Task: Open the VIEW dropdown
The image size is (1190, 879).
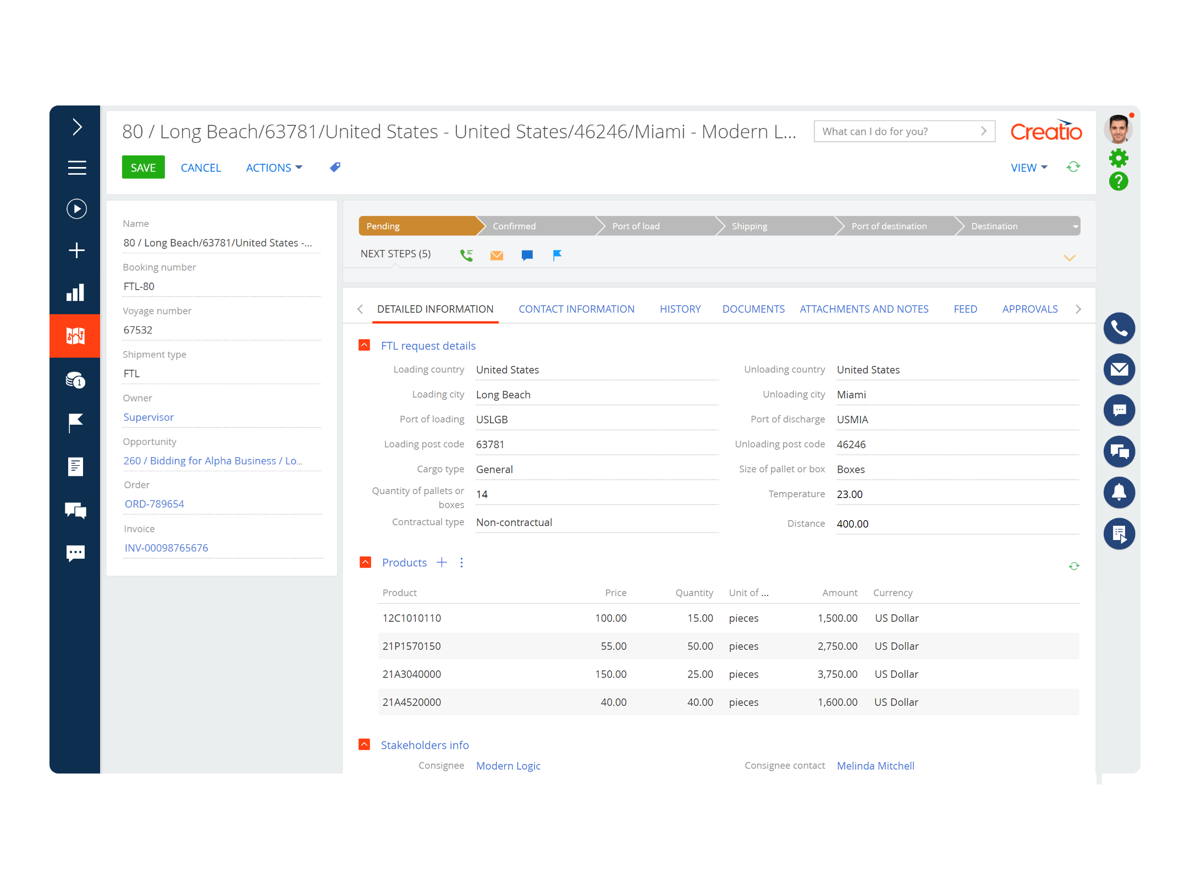Action: pyautogui.click(x=1028, y=168)
